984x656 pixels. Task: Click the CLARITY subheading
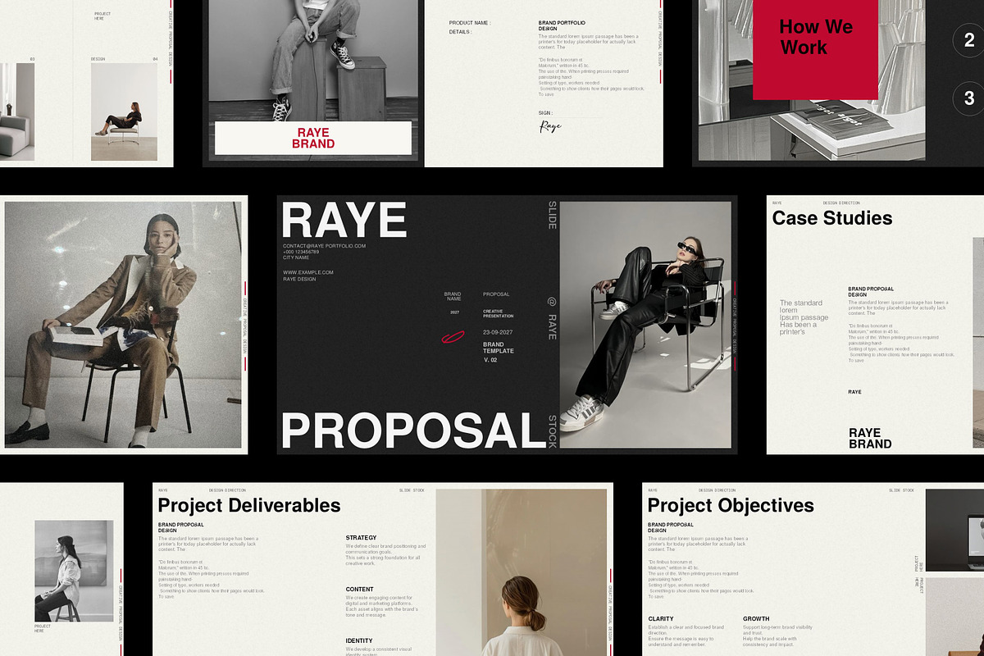click(x=661, y=618)
